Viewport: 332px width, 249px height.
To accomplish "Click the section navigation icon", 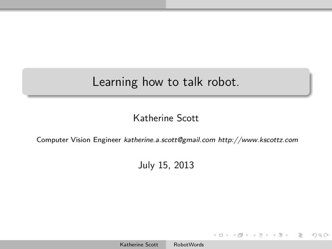I will coord(281,235).
